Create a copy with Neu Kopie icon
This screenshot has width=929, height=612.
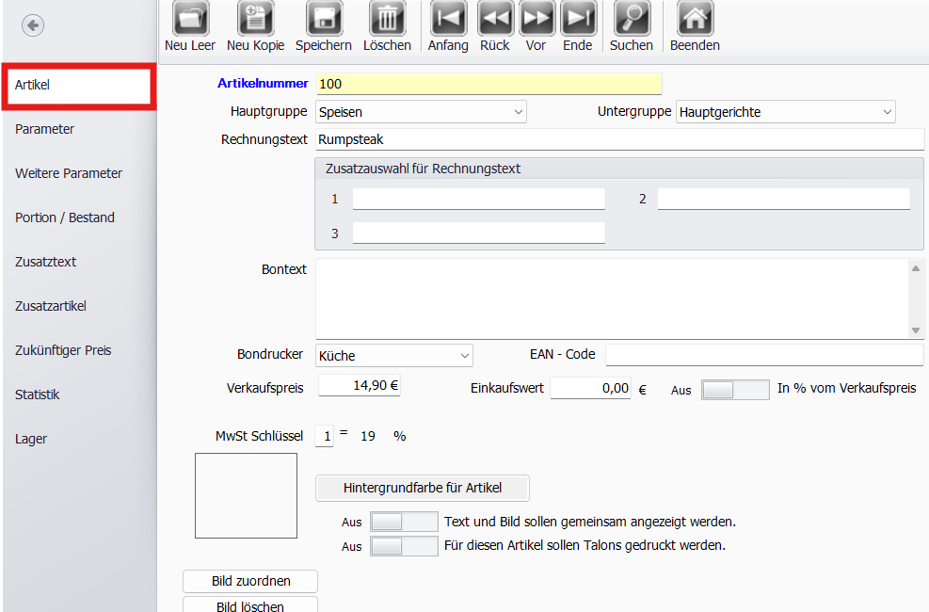255,18
